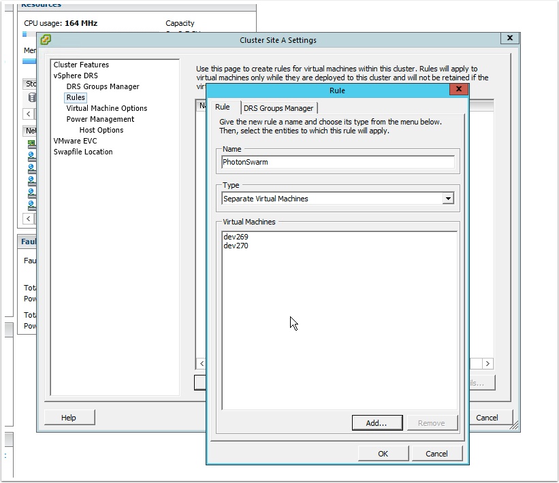Select Separate Virtual Machines type combo box
Screen dimensions: 559x483
(338, 199)
